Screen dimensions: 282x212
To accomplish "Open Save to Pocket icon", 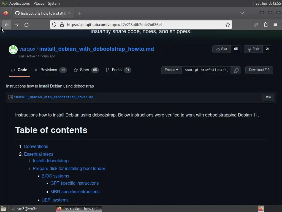I will click(255, 25).
